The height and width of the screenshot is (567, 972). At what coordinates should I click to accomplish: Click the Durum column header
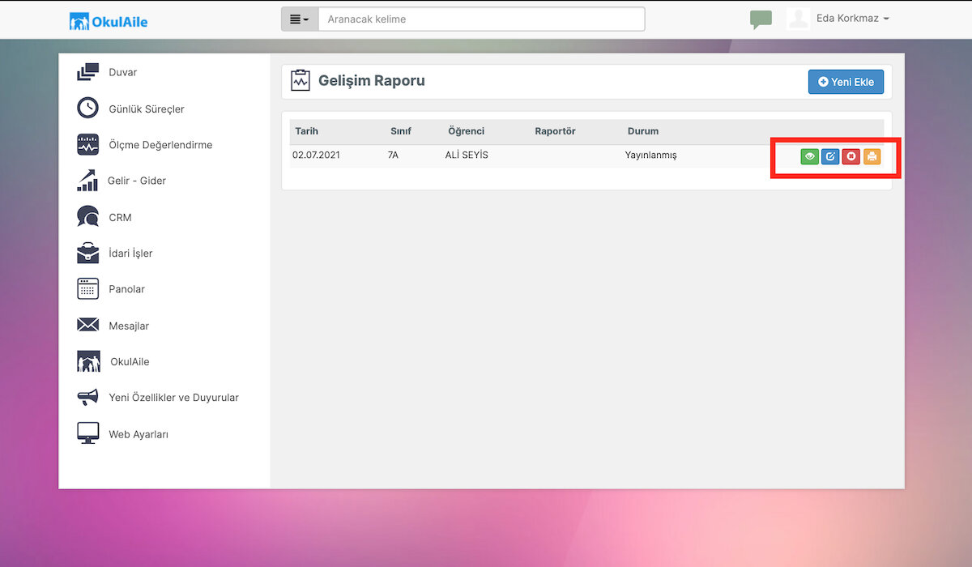[x=643, y=131]
